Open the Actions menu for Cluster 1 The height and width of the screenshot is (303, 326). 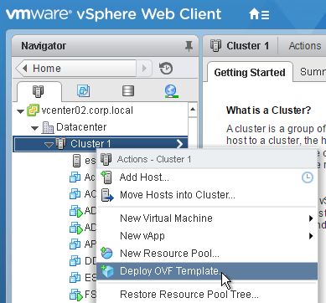pos(305,46)
